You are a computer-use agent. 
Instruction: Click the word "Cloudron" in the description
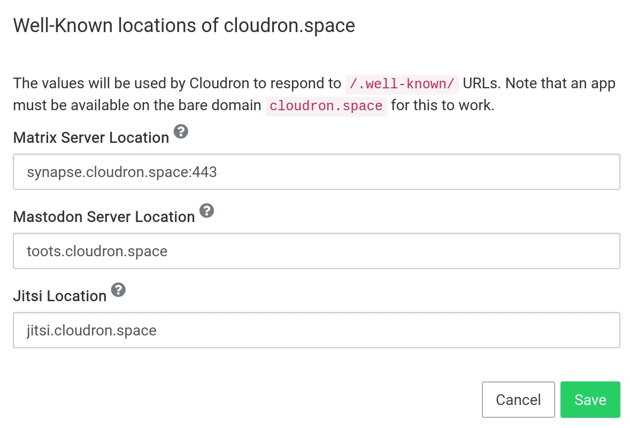pyautogui.click(x=219, y=83)
